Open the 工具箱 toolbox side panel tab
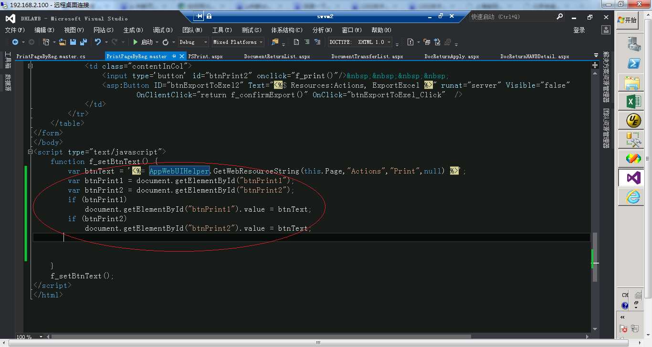The width and height of the screenshot is (652, 347). [x=8, y=61]
